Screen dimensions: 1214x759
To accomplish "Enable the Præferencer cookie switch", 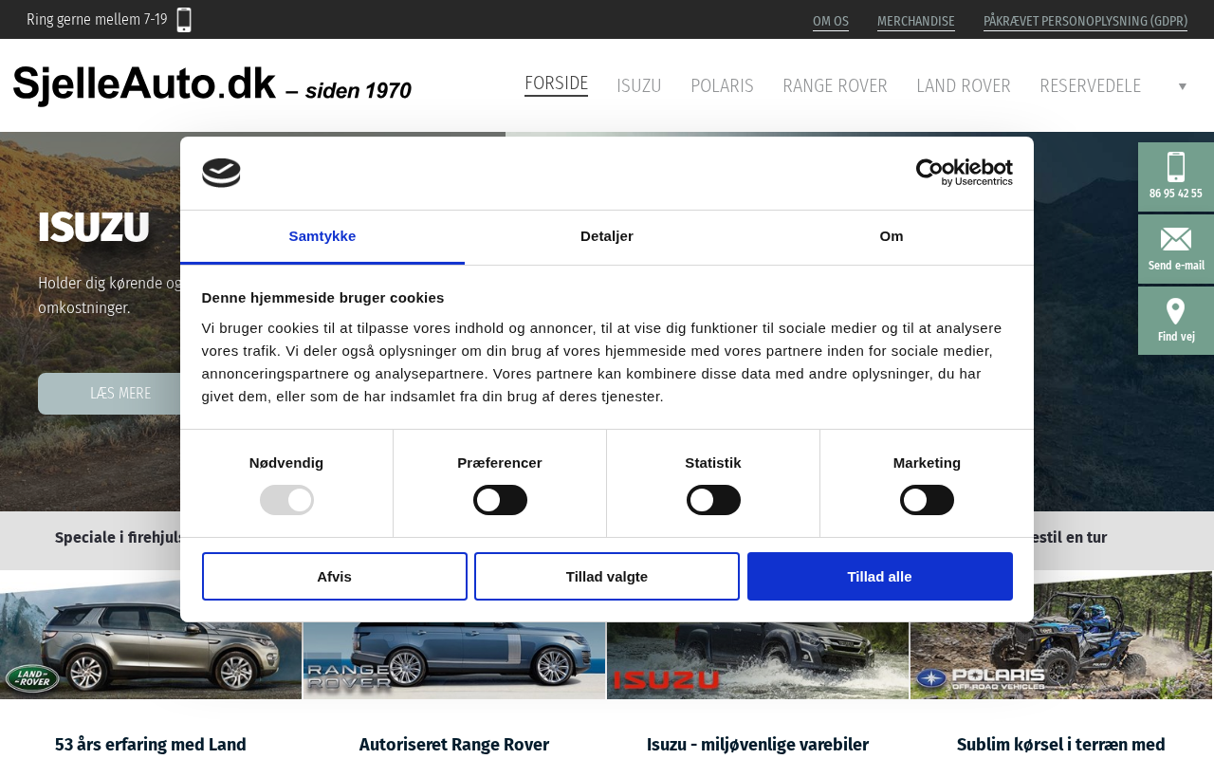I will [x=500, y=500].
